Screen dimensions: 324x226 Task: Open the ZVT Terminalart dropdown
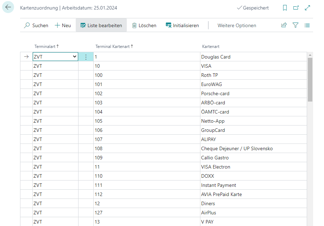74,57
